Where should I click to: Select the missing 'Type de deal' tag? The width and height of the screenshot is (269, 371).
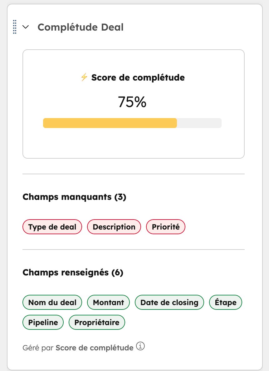tap(52, 227)
